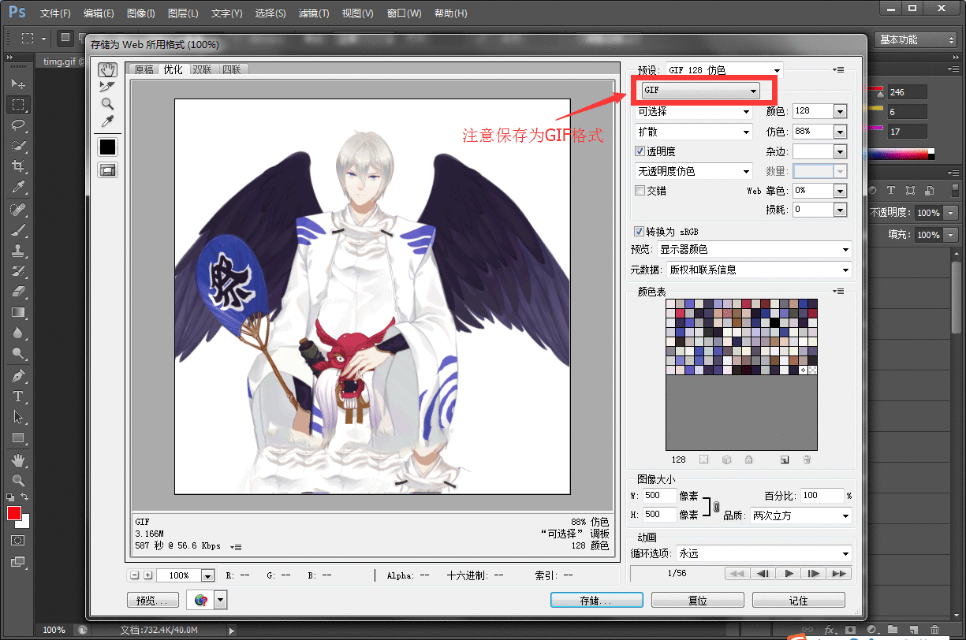Choose the Eyedropper tool in dialog
The width and height of the screenshot is (966, 640).
pos(107,121)
